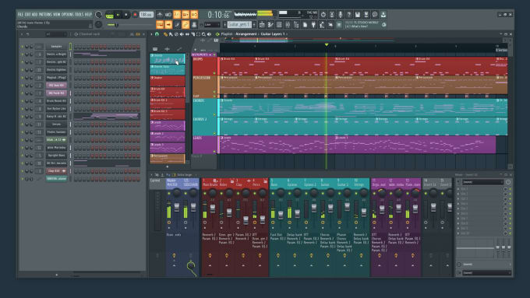Select the playlist Delete tool
The width and height of the screenshot is (530, 298).
[x=176, y=34]
